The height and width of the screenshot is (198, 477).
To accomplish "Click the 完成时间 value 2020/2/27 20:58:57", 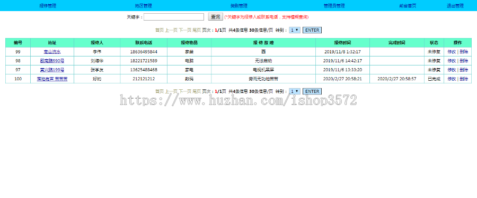I will 397,79.
